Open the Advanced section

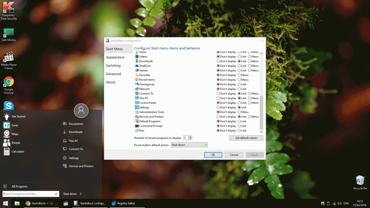tap(114, 74)
